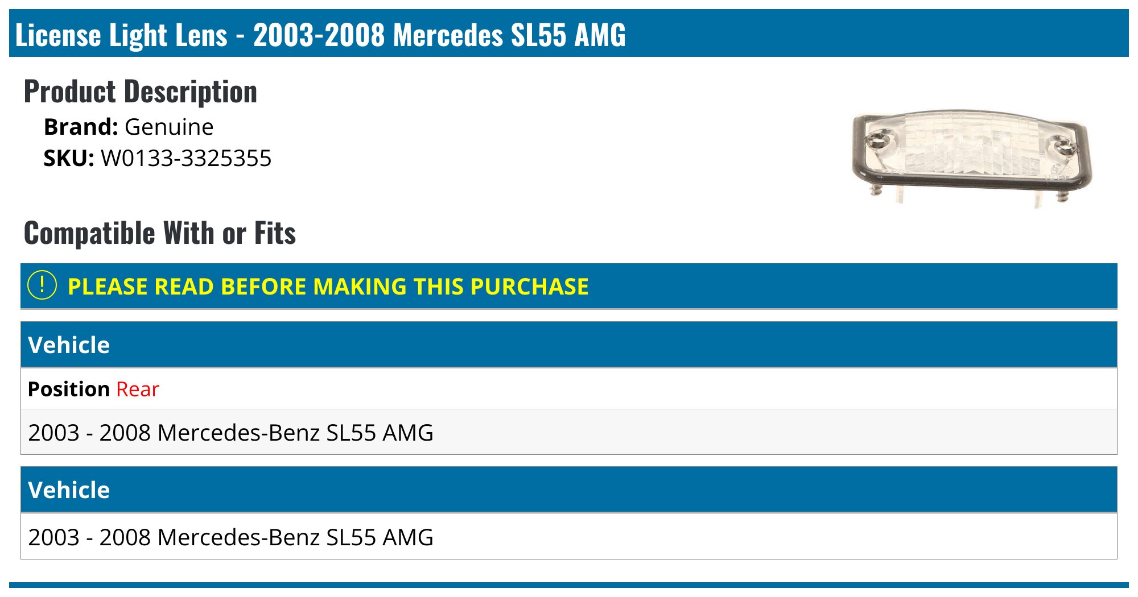Click the second 'Vehicle' table header
Image resolution: width=1138 pixels, height=597 pixels.
(69, 490)
